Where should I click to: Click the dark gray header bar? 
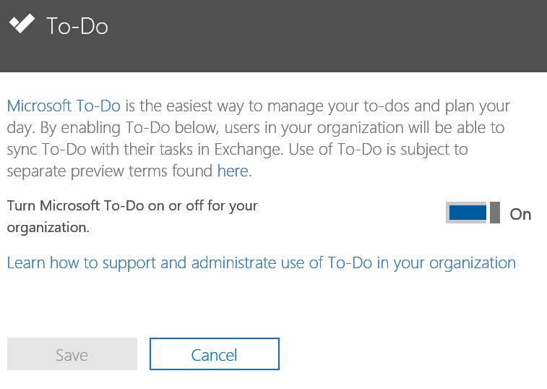coord(325,36)
